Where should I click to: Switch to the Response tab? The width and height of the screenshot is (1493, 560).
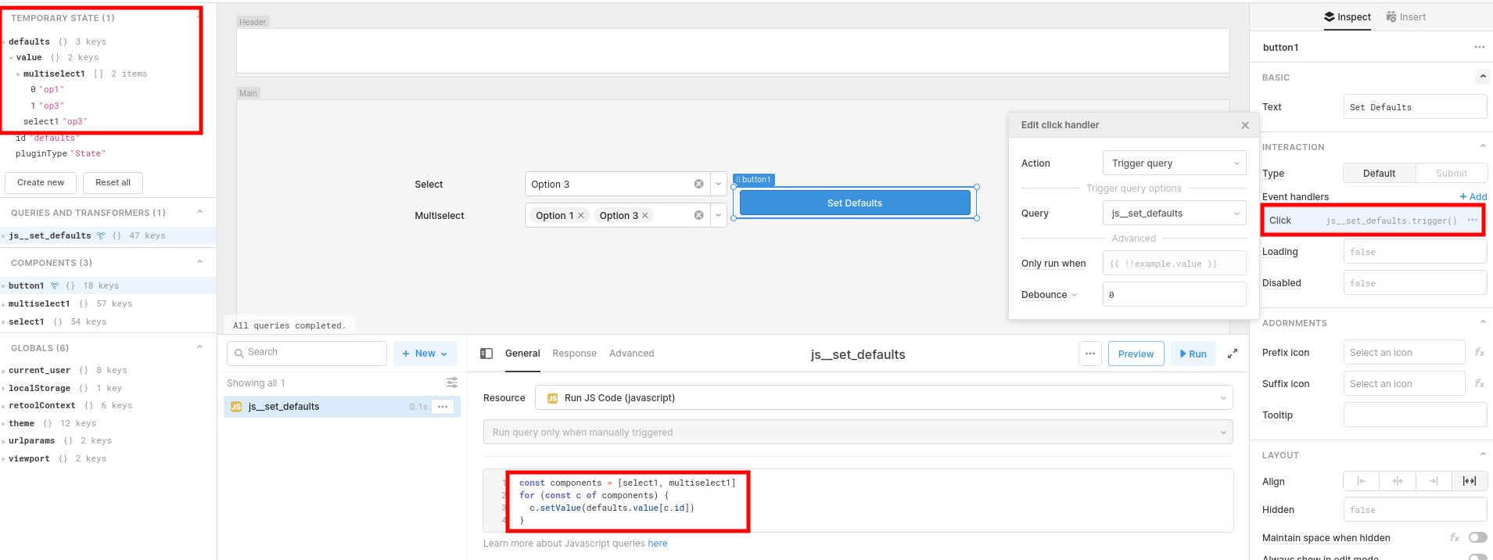(574, 354)
